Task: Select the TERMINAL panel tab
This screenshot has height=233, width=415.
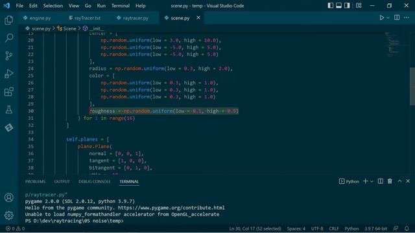Action: 129,181
